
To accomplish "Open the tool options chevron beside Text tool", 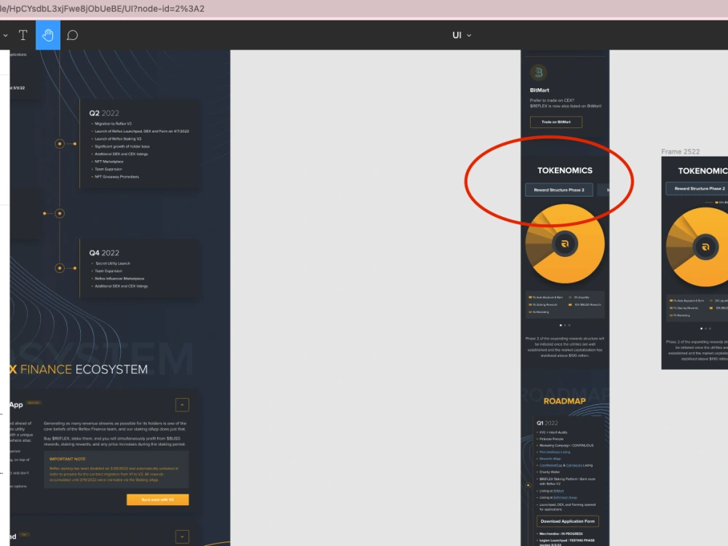I will click(x=5, y=35).
